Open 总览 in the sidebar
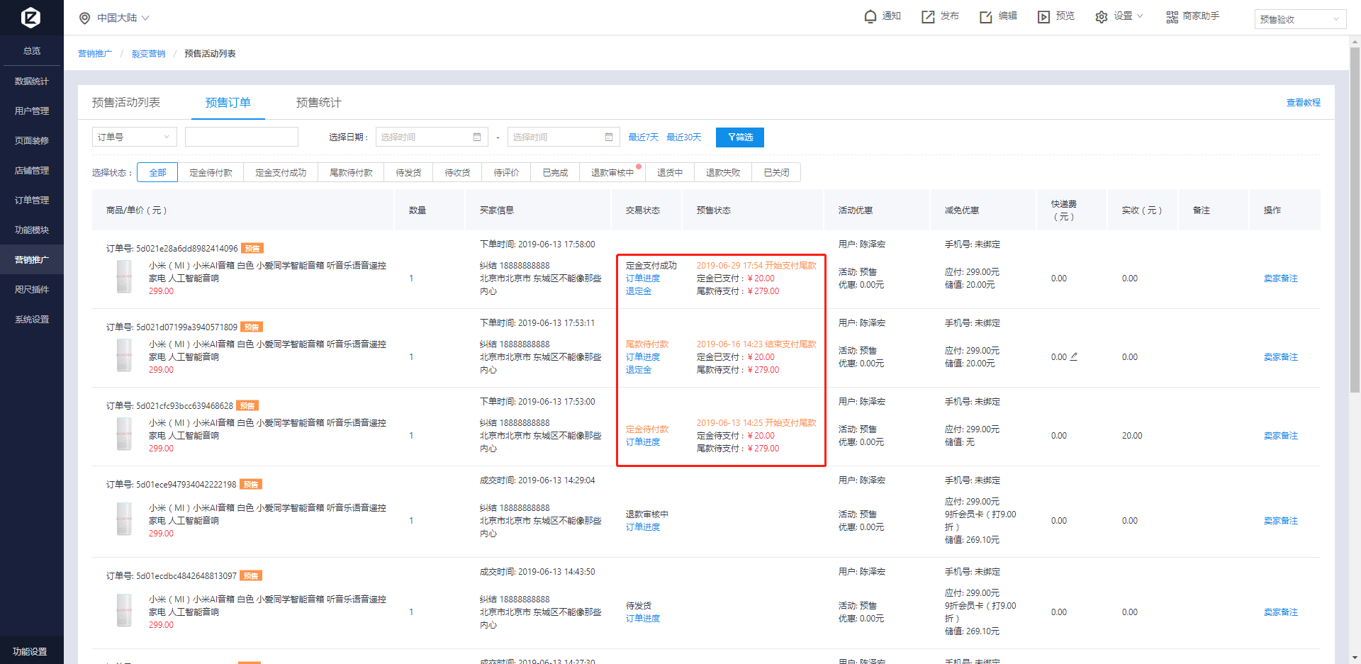Screen dimensions: 1361x664 tap(32, 51)
